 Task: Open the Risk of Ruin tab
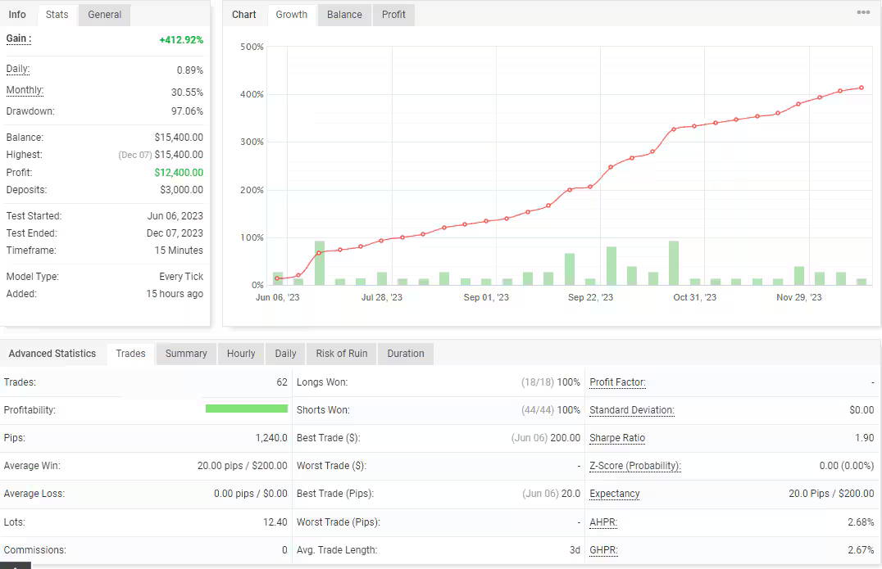click(342, 354)
